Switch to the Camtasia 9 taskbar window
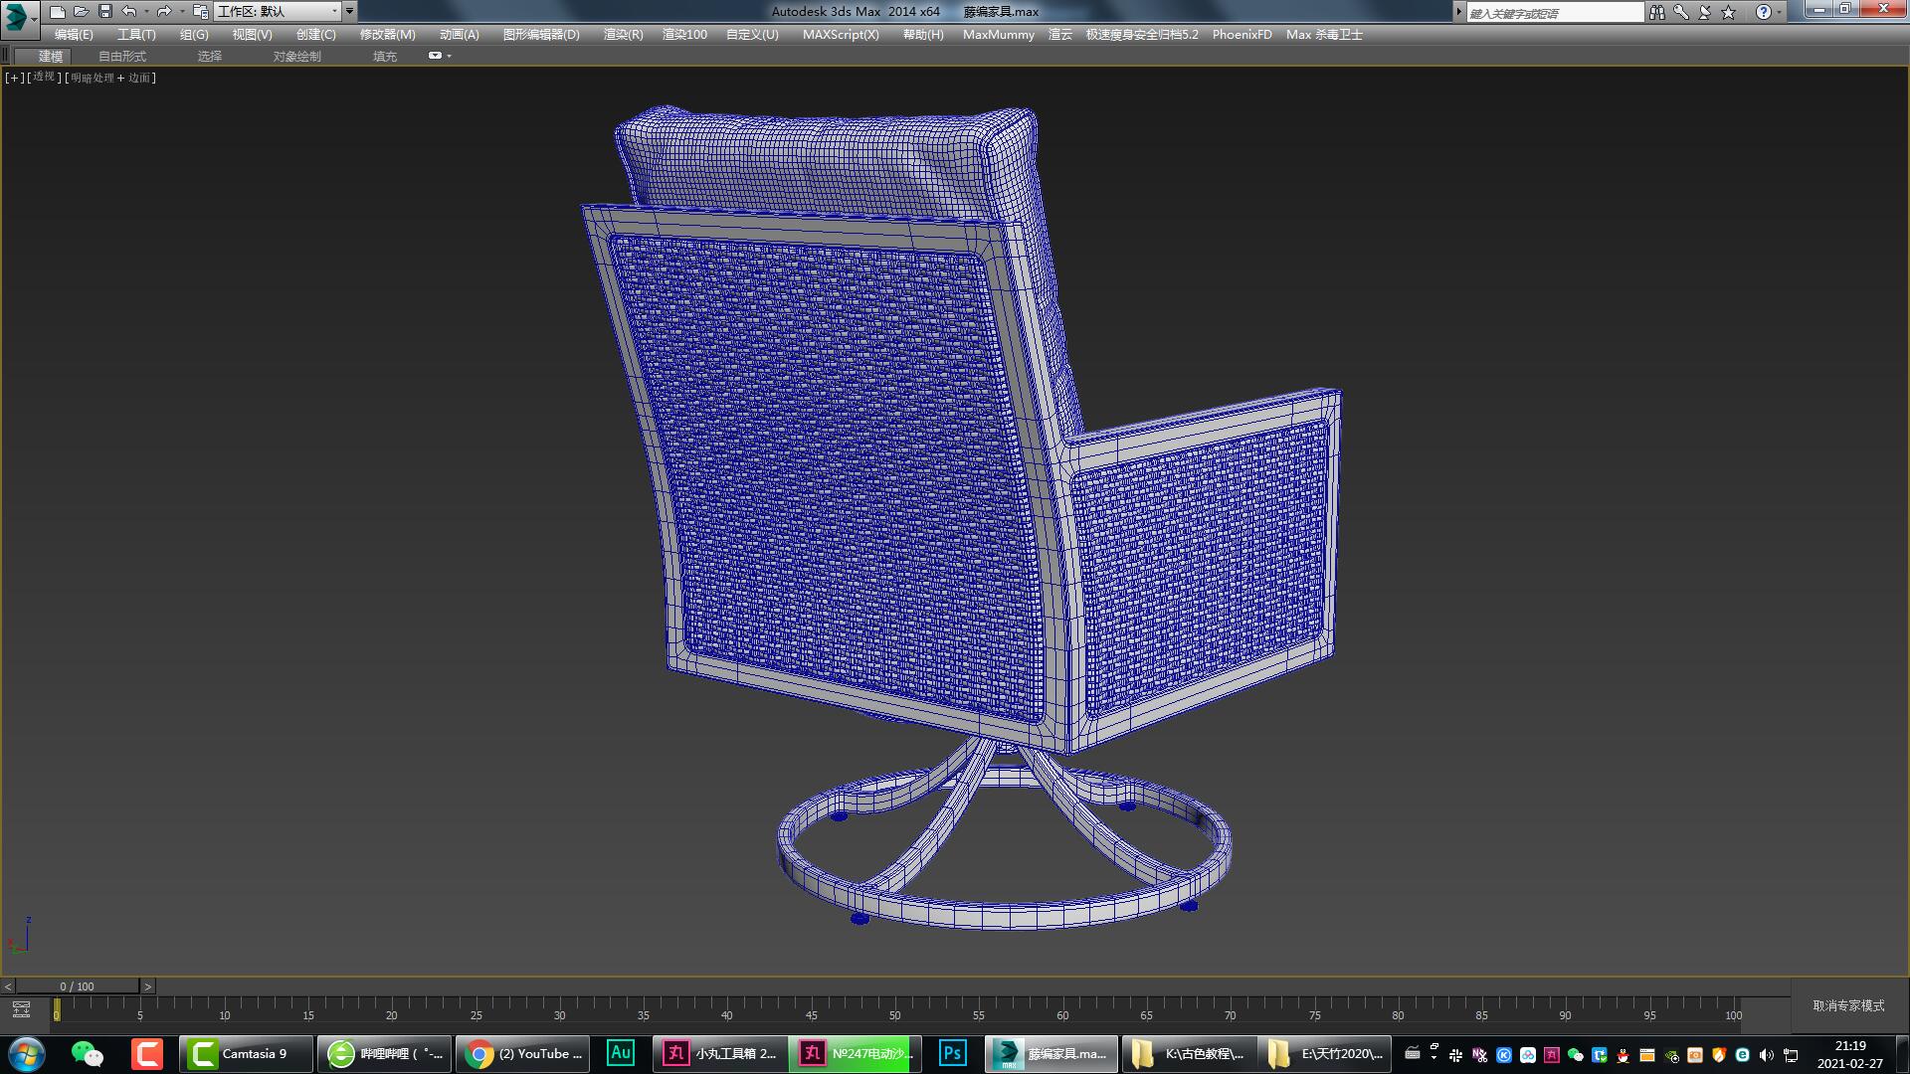 [247, 1053]
